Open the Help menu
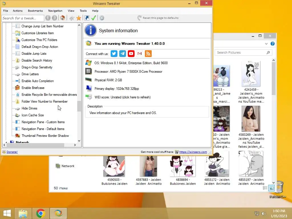 point(95,11)
